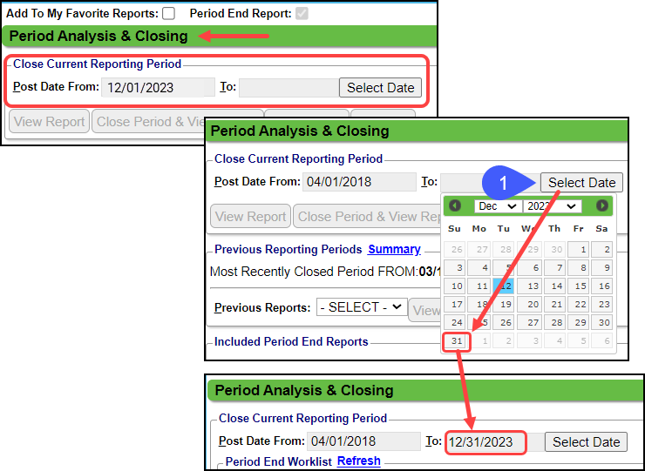Click View Report below Post Date 12/01/2023
This screenshot has height=471, width=645.
pyautogui.click(x=50, y=122)
